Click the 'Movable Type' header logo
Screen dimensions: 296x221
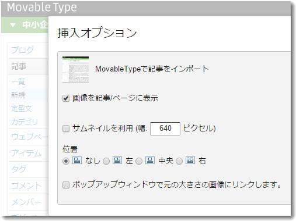(42, 8)
